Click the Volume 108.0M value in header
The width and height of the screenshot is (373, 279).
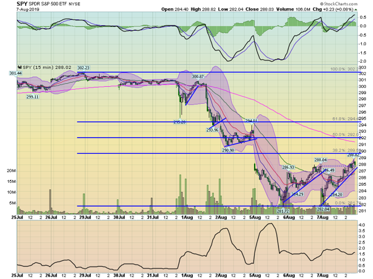(x=293, y=9)
